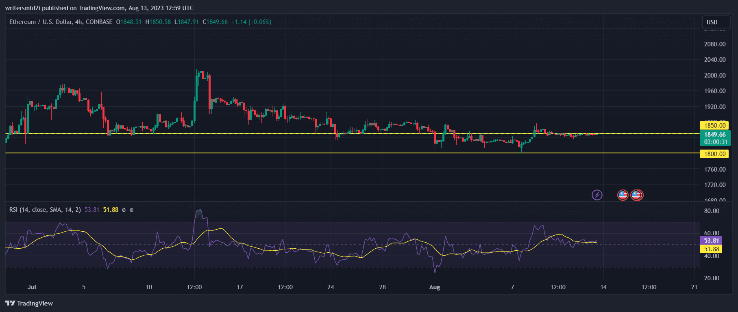
Task: Click the left US flag event icon
Action: 623,195
